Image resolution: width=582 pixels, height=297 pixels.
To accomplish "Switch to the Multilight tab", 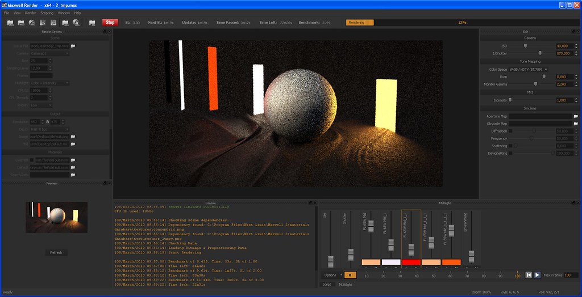I will 345,285.
